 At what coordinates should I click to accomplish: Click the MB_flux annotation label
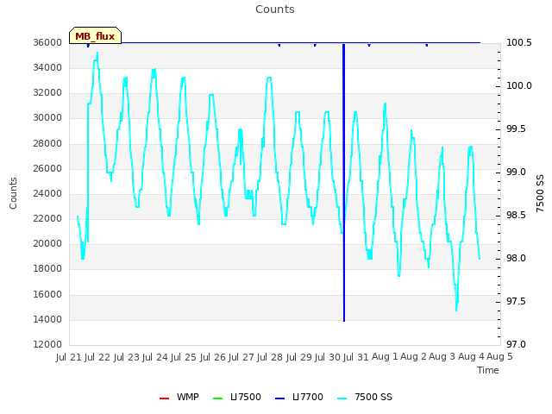pyautogui.click(x=95, y=36)
